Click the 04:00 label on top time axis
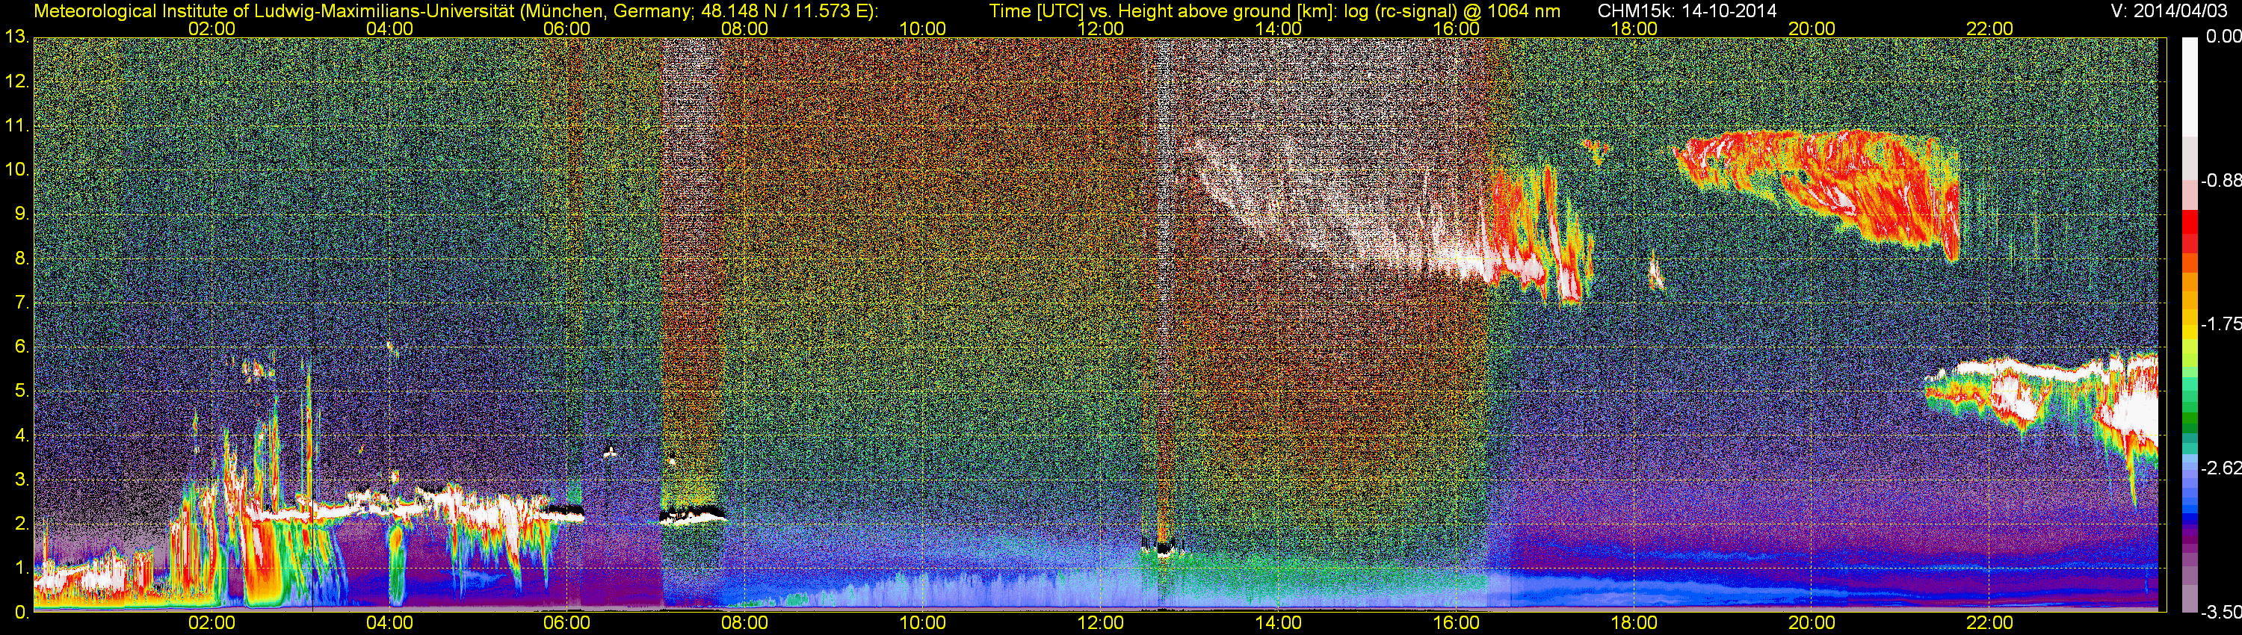The image size is (2242, 635). [389, 28]
